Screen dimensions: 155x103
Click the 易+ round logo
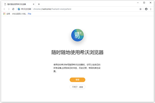pyautogui.click(x=78, y=35)
